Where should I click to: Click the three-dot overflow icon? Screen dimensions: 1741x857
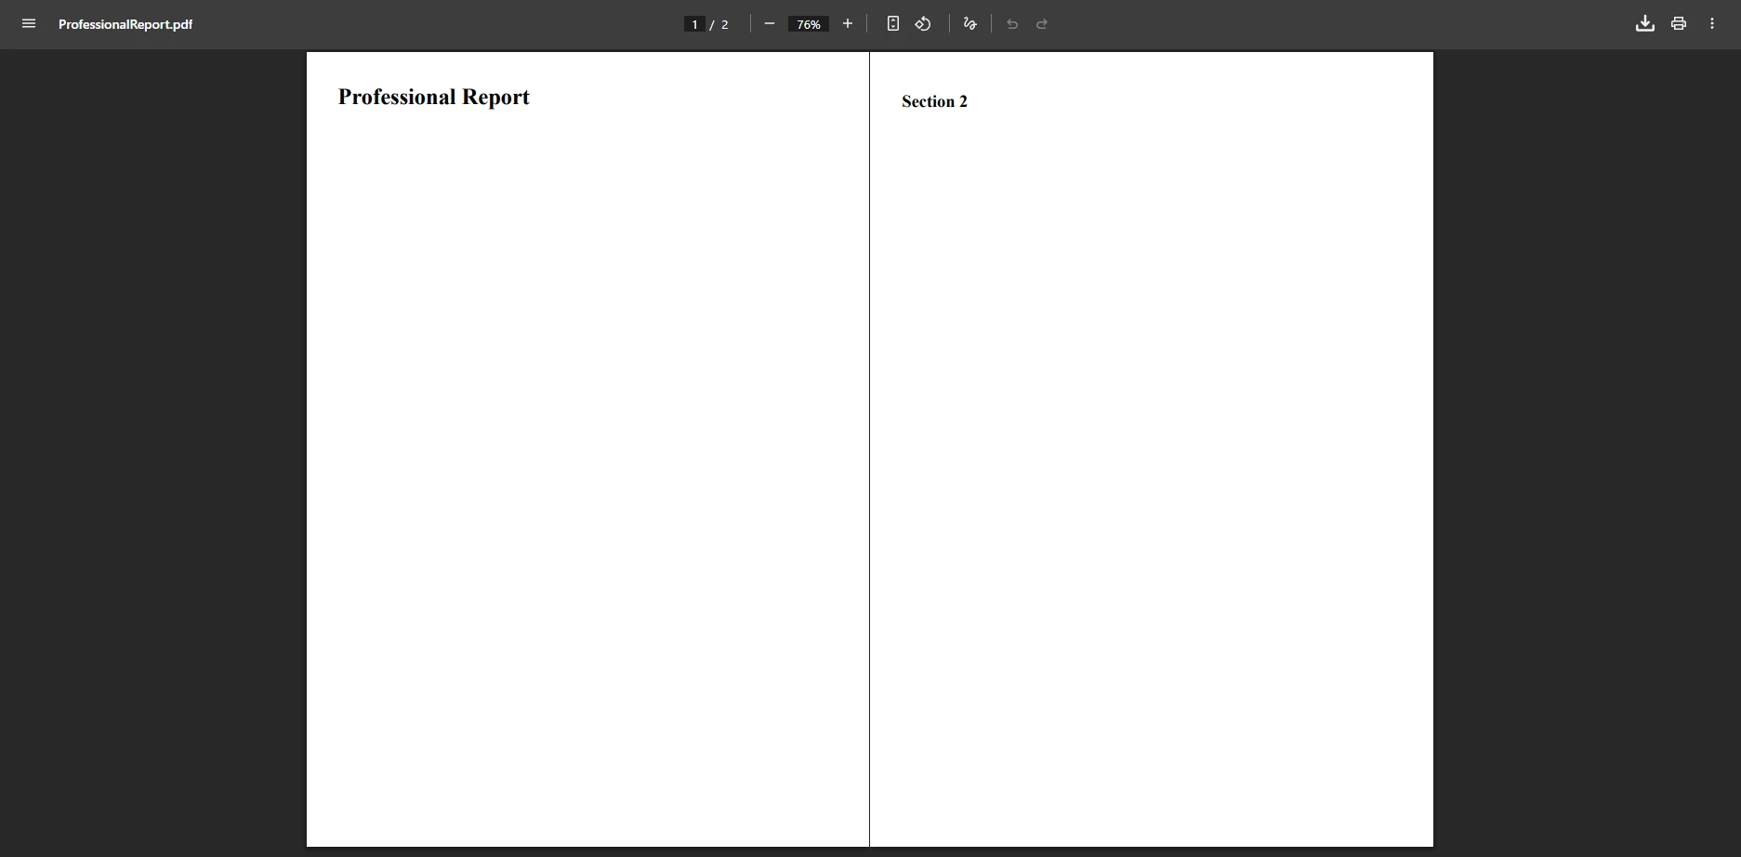coord(1712,23)
